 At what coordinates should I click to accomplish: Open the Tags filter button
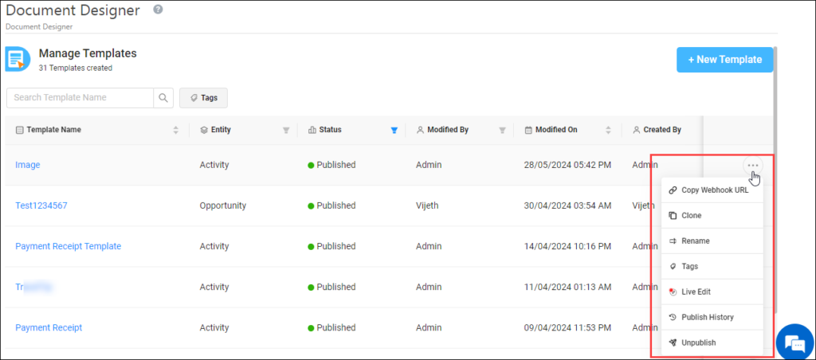pos(203,98)
